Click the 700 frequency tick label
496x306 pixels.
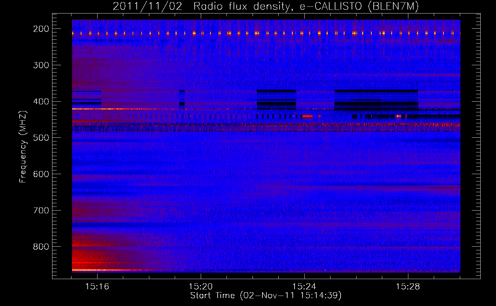[41, 211]
